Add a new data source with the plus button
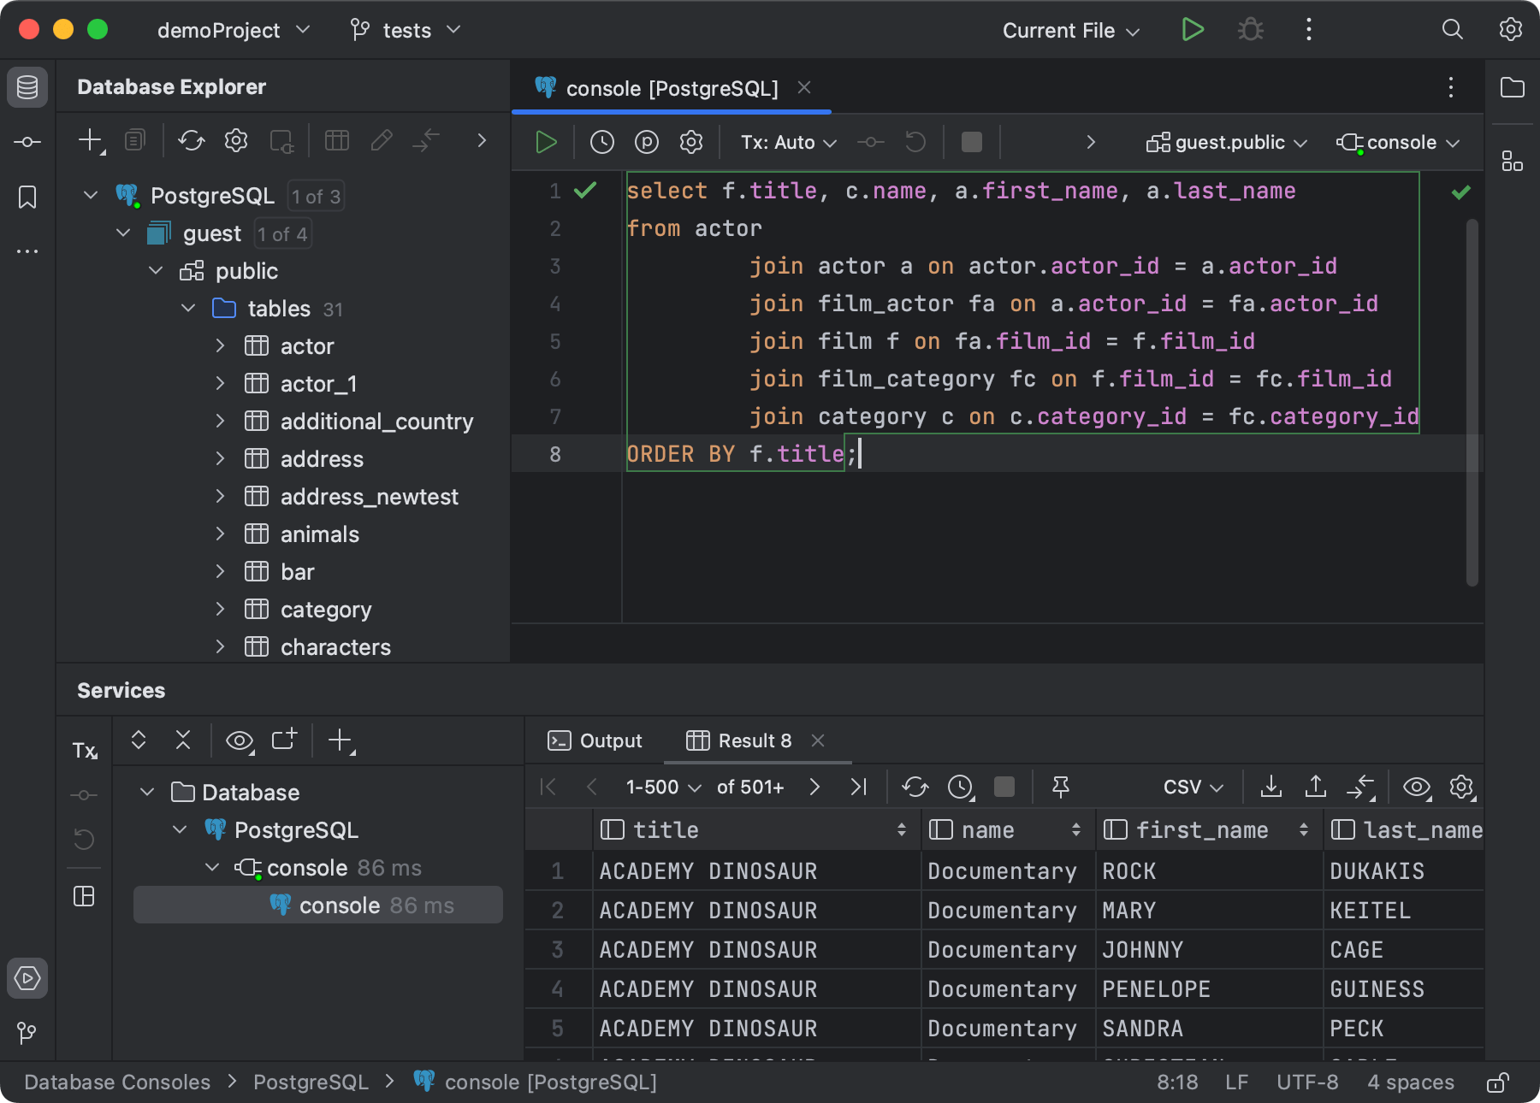The image size is (1540, 1103). click(89, 140)
